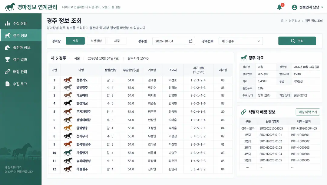Select the 부산경남 racecourse option
The image size is (327, 185).
[96, 41]
